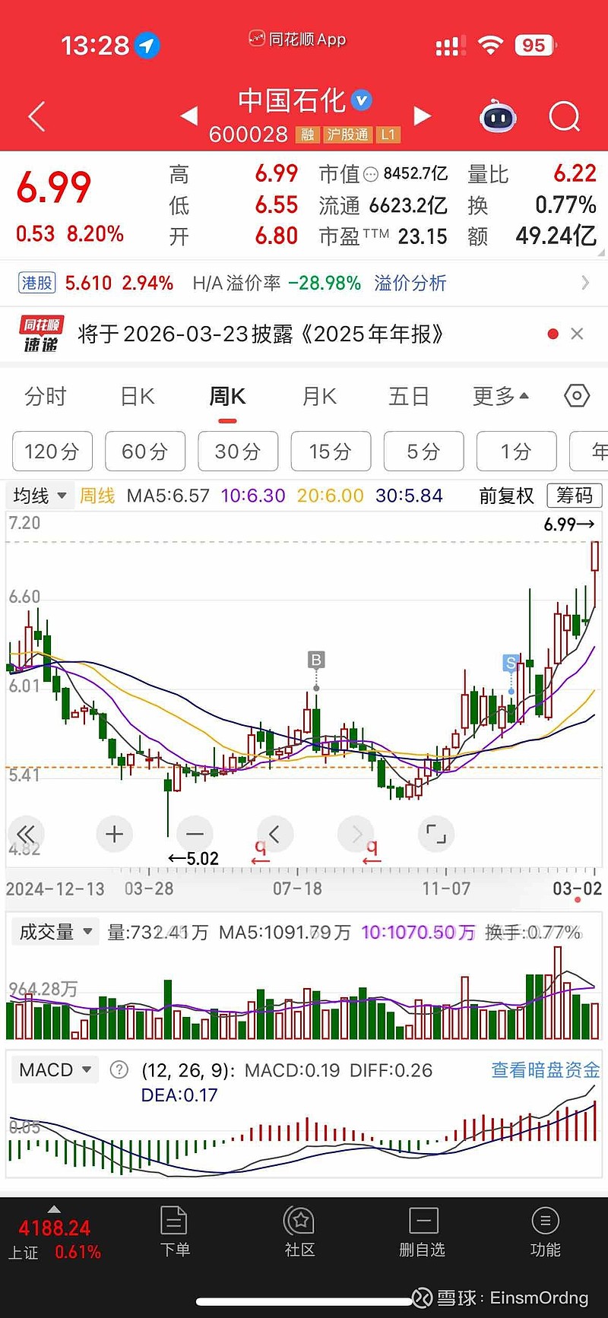Screen dimensions: 608x1318
Task: Tap the search magnifier icon
Action: (x=564, y=117)
